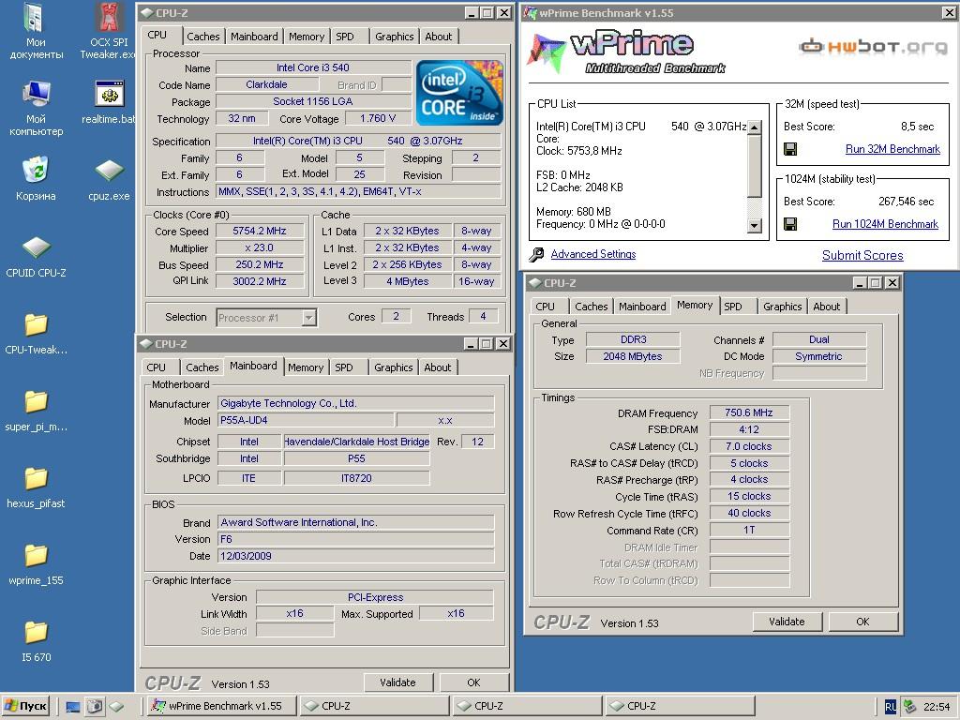Image resolution: width=960 pixels, height=720 pixels.
Task: Select the hexus_pifast folder icon
Action: point(36,487)
